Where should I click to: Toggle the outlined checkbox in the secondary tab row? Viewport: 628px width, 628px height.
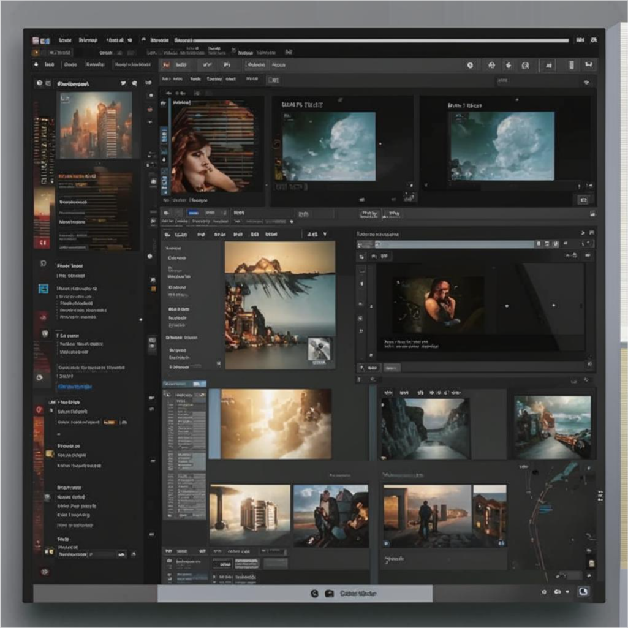tap(273, 80)
